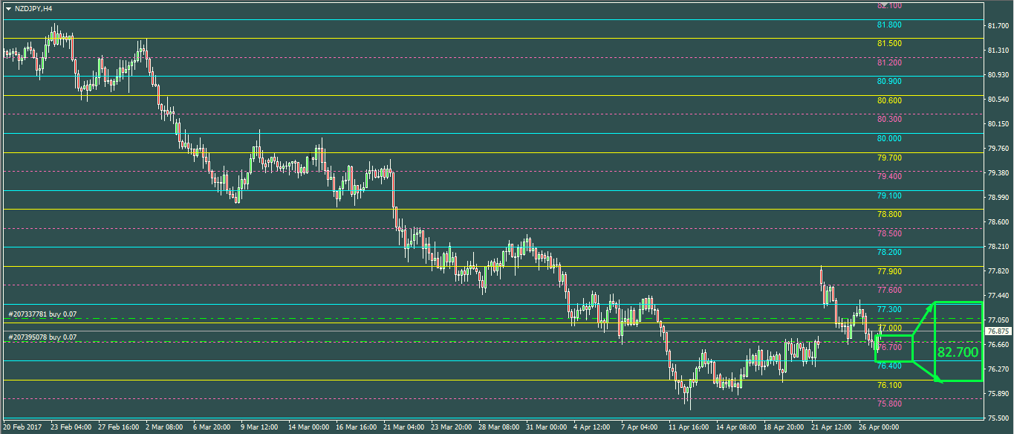Click the yellow 76.100 level label
Image resolution: width=1014 pixels, height=434 pixels.
click(889, 385)
